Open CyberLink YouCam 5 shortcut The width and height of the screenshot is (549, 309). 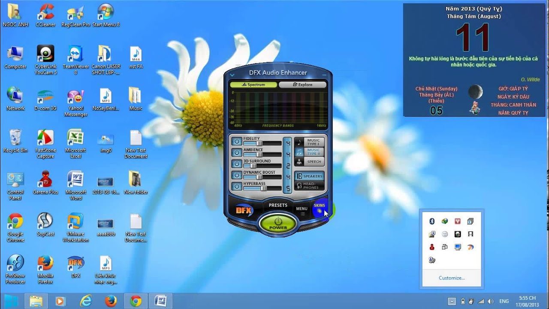click(45, 61)
